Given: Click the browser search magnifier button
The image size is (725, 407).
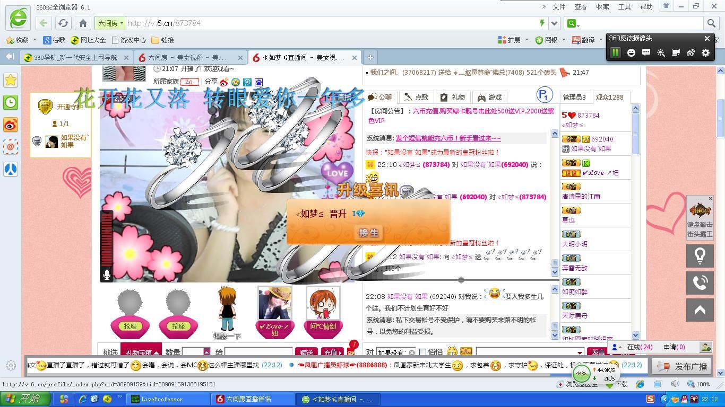Looking at the screenshot, I should click(x=711, y=23).
